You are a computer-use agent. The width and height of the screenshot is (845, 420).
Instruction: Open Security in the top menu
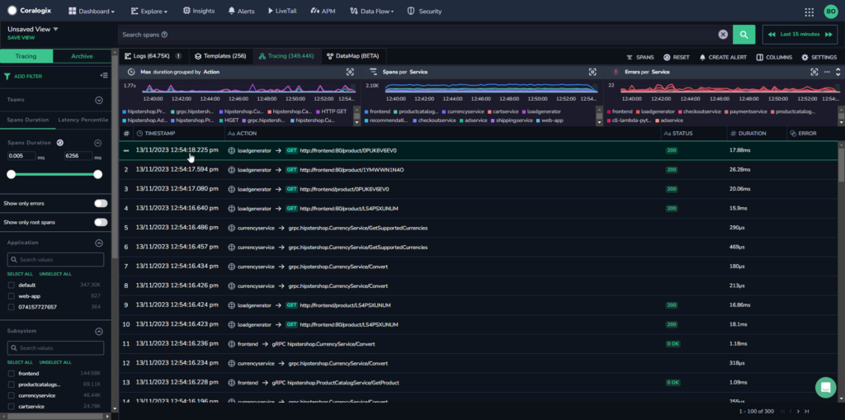424,12
